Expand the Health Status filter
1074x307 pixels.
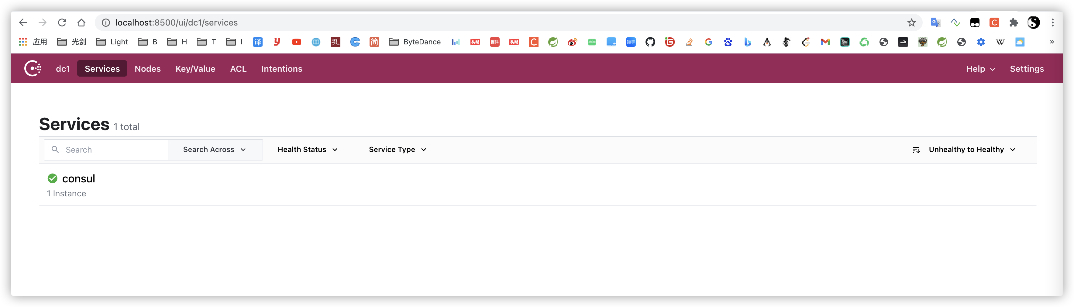point(307,149)
